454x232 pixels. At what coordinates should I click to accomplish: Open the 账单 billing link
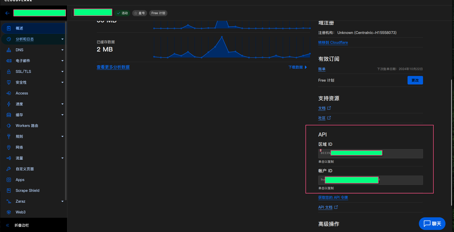(322, 69)
